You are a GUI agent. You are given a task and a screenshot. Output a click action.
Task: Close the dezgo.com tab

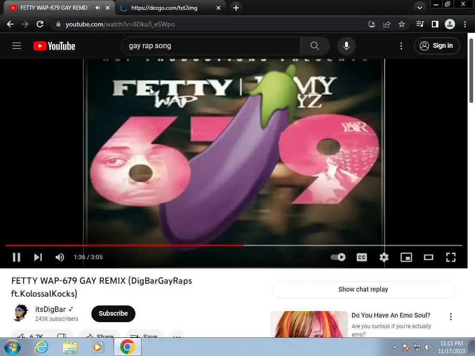tap(218, 8)
